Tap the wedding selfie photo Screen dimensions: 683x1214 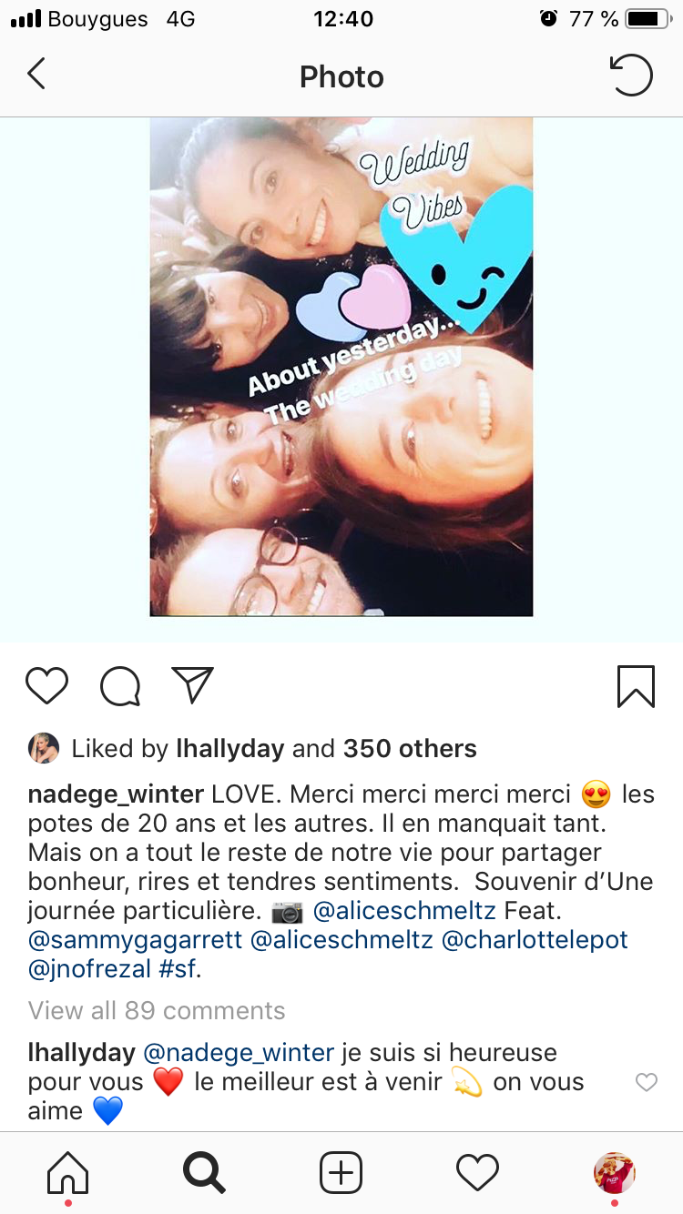click(x=341, y=367)
